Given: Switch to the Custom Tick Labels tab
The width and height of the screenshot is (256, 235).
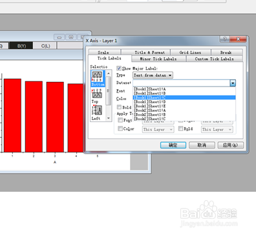Looking at the screenshot, I should tap(215, 59).
